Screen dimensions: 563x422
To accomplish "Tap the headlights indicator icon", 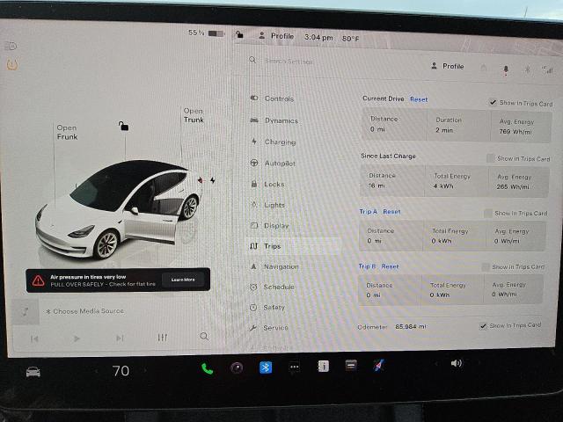I will pos(10,46).
